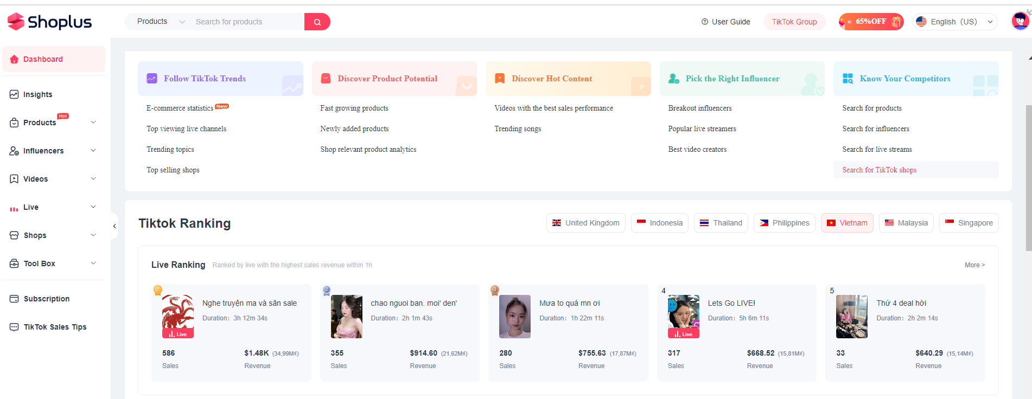Screen dimensions: 1032x399
Task: Click the Insights chart icon
Action: tap(14, 94)
